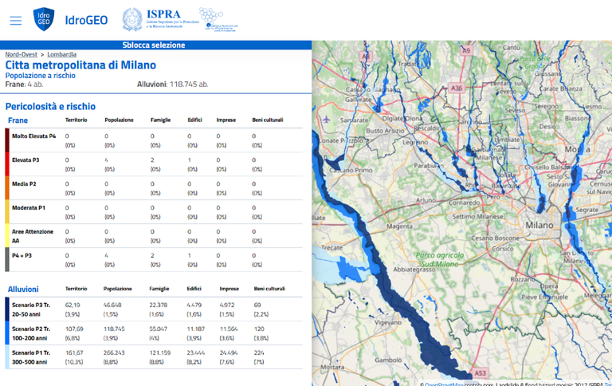Click the Elevata P3 red swatch
The height and width of the screenshot is (386, 612).
point(7,164)
